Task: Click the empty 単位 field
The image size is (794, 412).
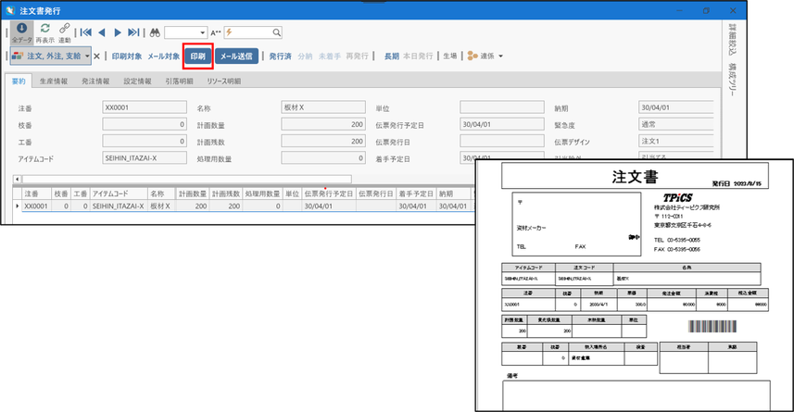Action: (x=502, y=107)
